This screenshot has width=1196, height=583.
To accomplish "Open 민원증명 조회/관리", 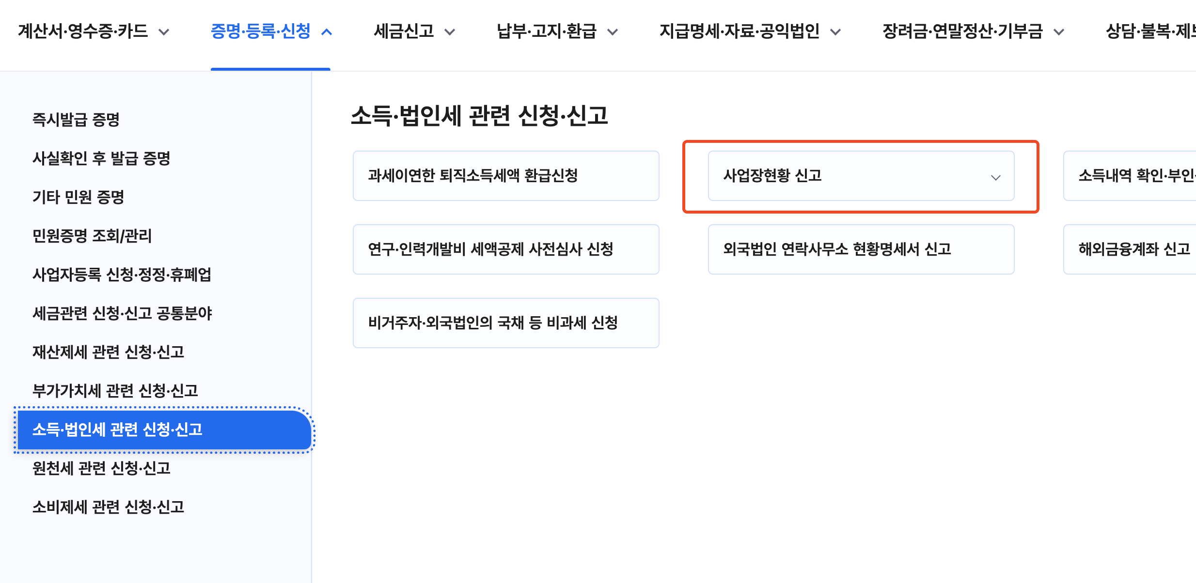I will 92,236.
